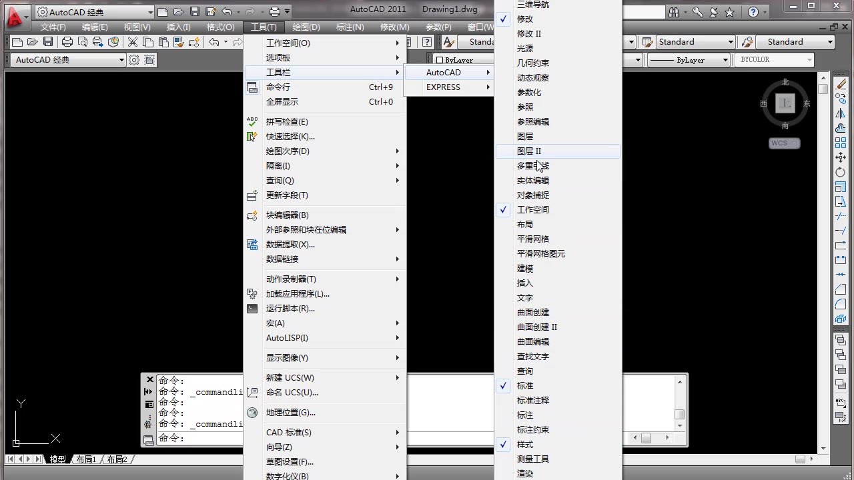Uncheck the 样式 toolbar entry
The height and width of the screenshot is (480, 854).
558,445
